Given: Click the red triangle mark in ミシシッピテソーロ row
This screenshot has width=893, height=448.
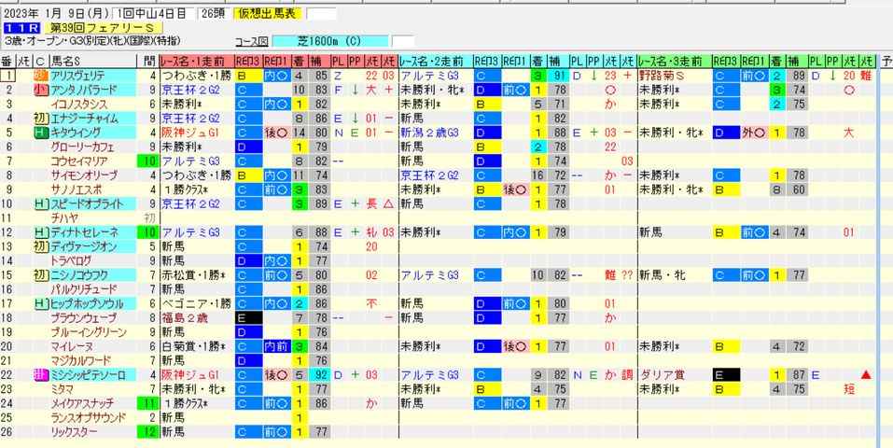Looking at the screenshot, I should [x=866, y=374].
